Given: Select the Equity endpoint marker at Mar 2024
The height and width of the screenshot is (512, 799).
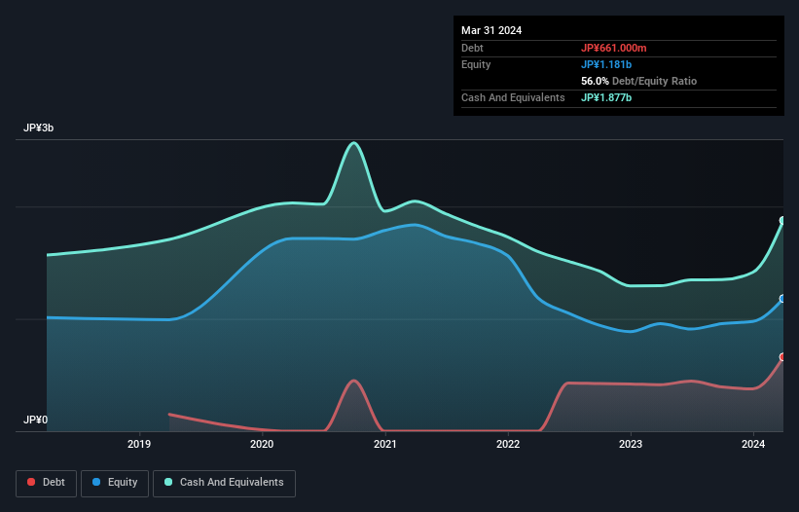Looking at the screenshot, I should [782, 299].
